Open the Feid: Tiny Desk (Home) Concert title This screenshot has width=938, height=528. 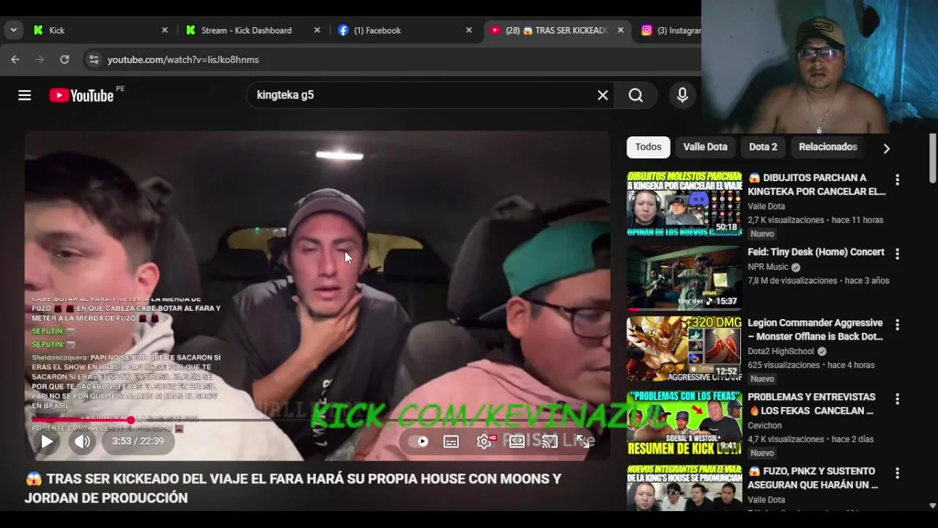(816, 252)
